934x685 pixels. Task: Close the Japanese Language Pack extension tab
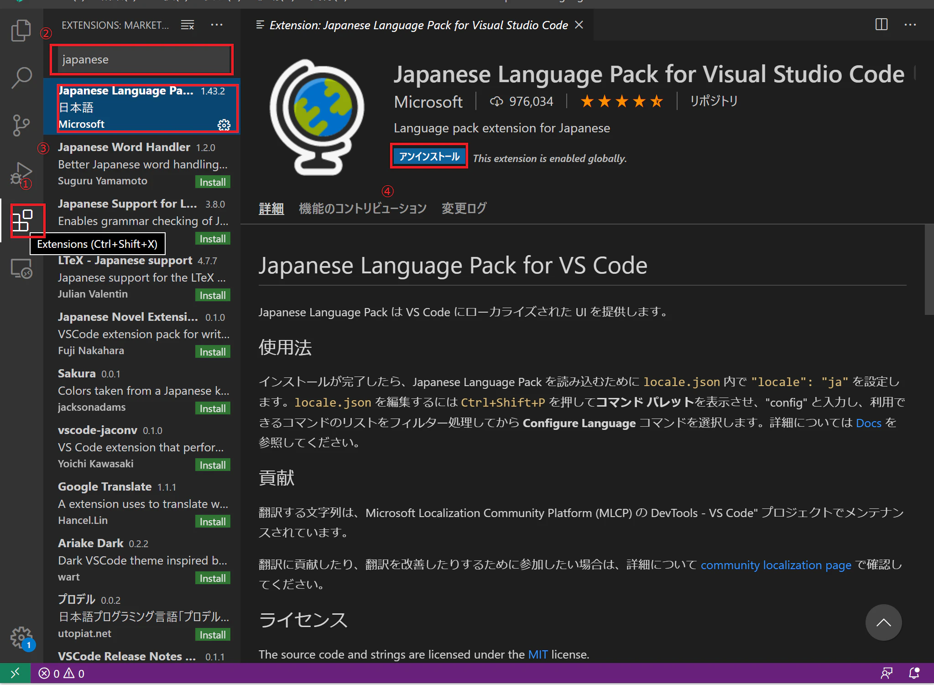[x=579, y=25]
